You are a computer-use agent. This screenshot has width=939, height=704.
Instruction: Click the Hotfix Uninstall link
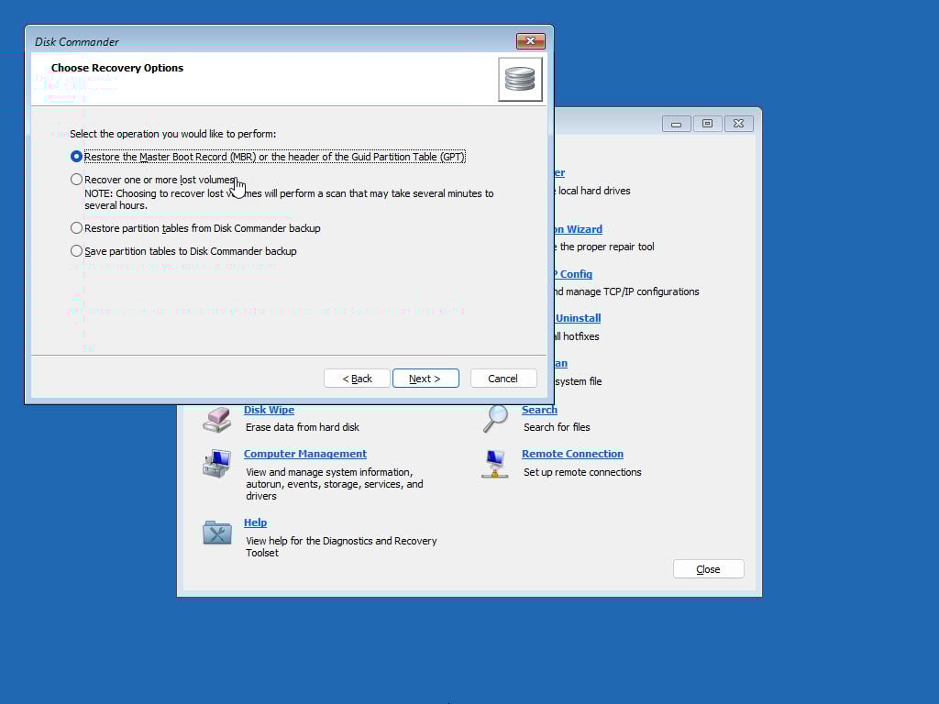click(578, 318)
